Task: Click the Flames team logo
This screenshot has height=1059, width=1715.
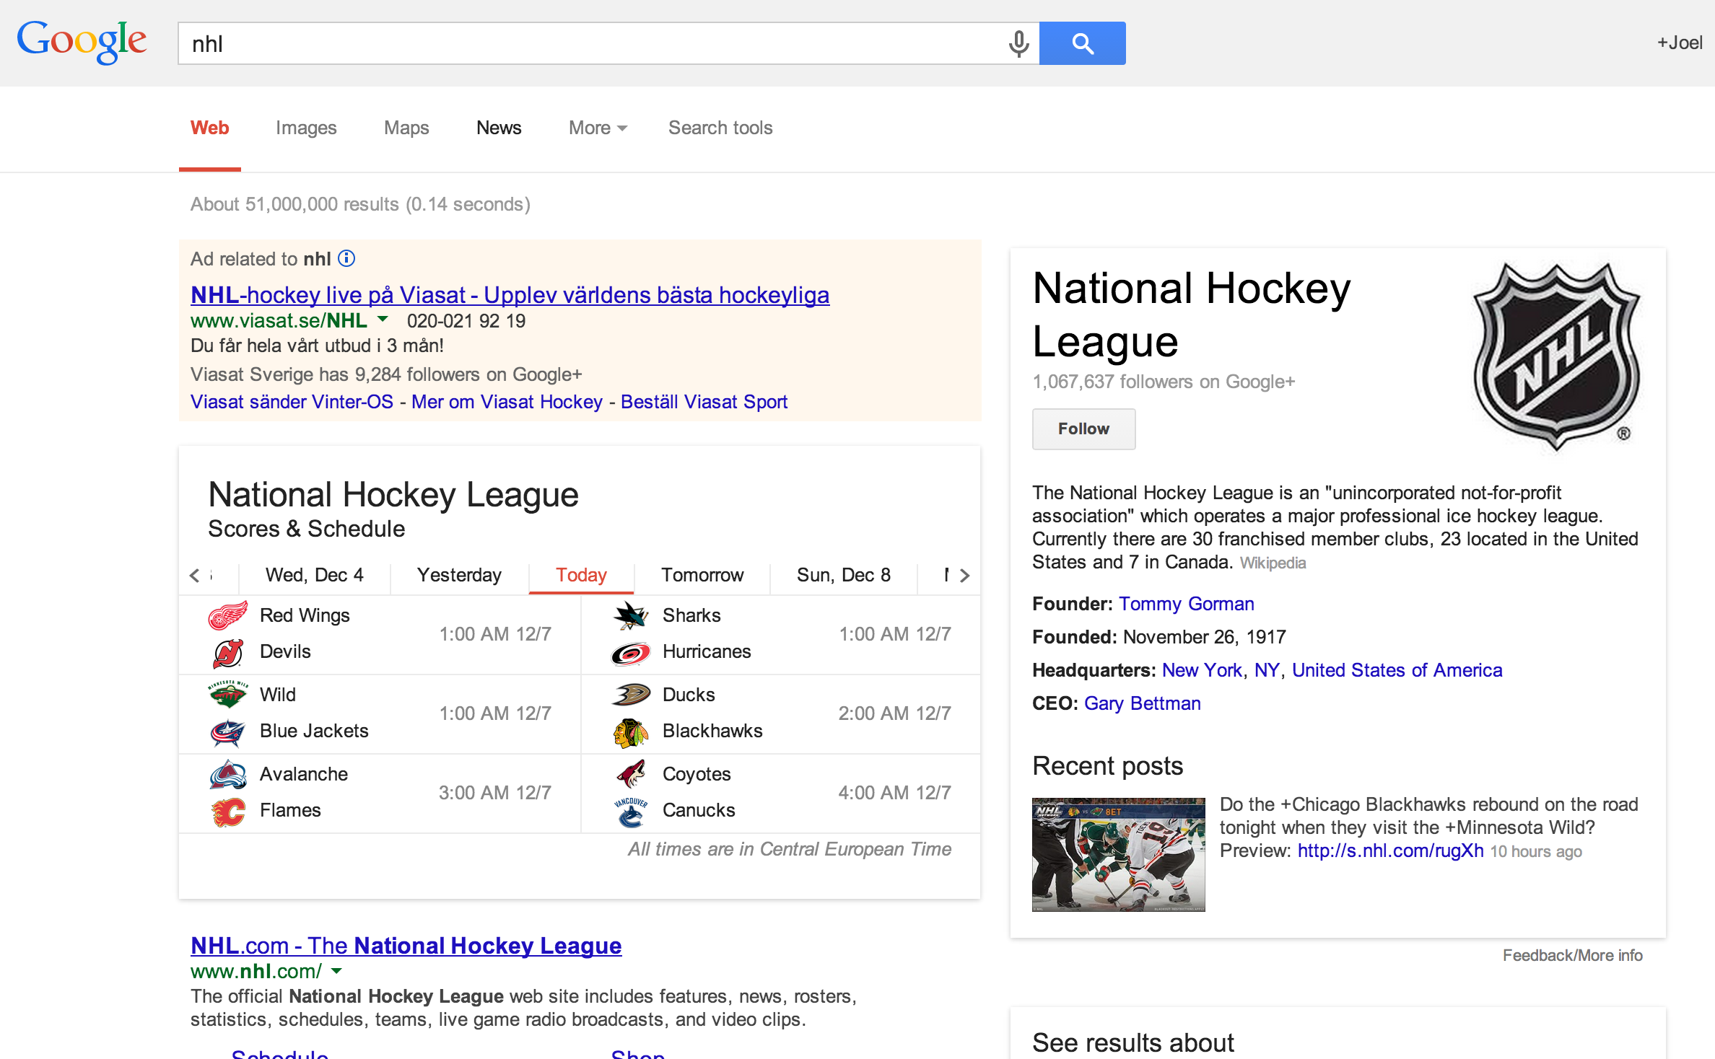Action: pos(228,811)
